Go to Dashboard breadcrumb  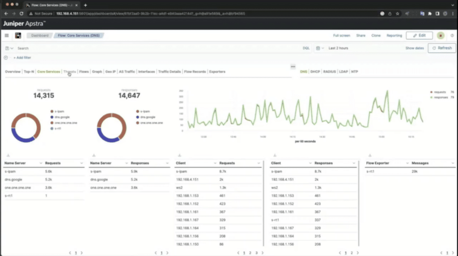tap(40, 35)
